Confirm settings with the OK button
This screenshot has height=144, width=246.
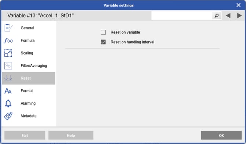point(221,135)
